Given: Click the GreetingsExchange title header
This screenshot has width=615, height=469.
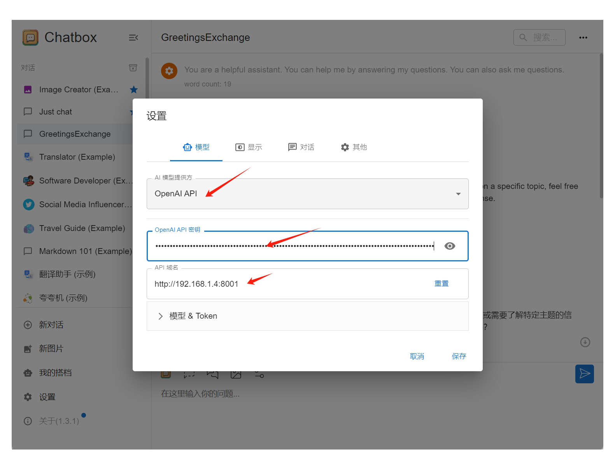Looking at the screenshot, I should [x=205, y=37].
